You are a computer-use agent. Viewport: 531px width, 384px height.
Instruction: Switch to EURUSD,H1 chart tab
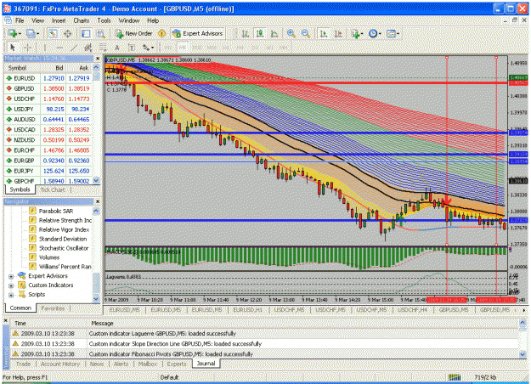point(248,310)
